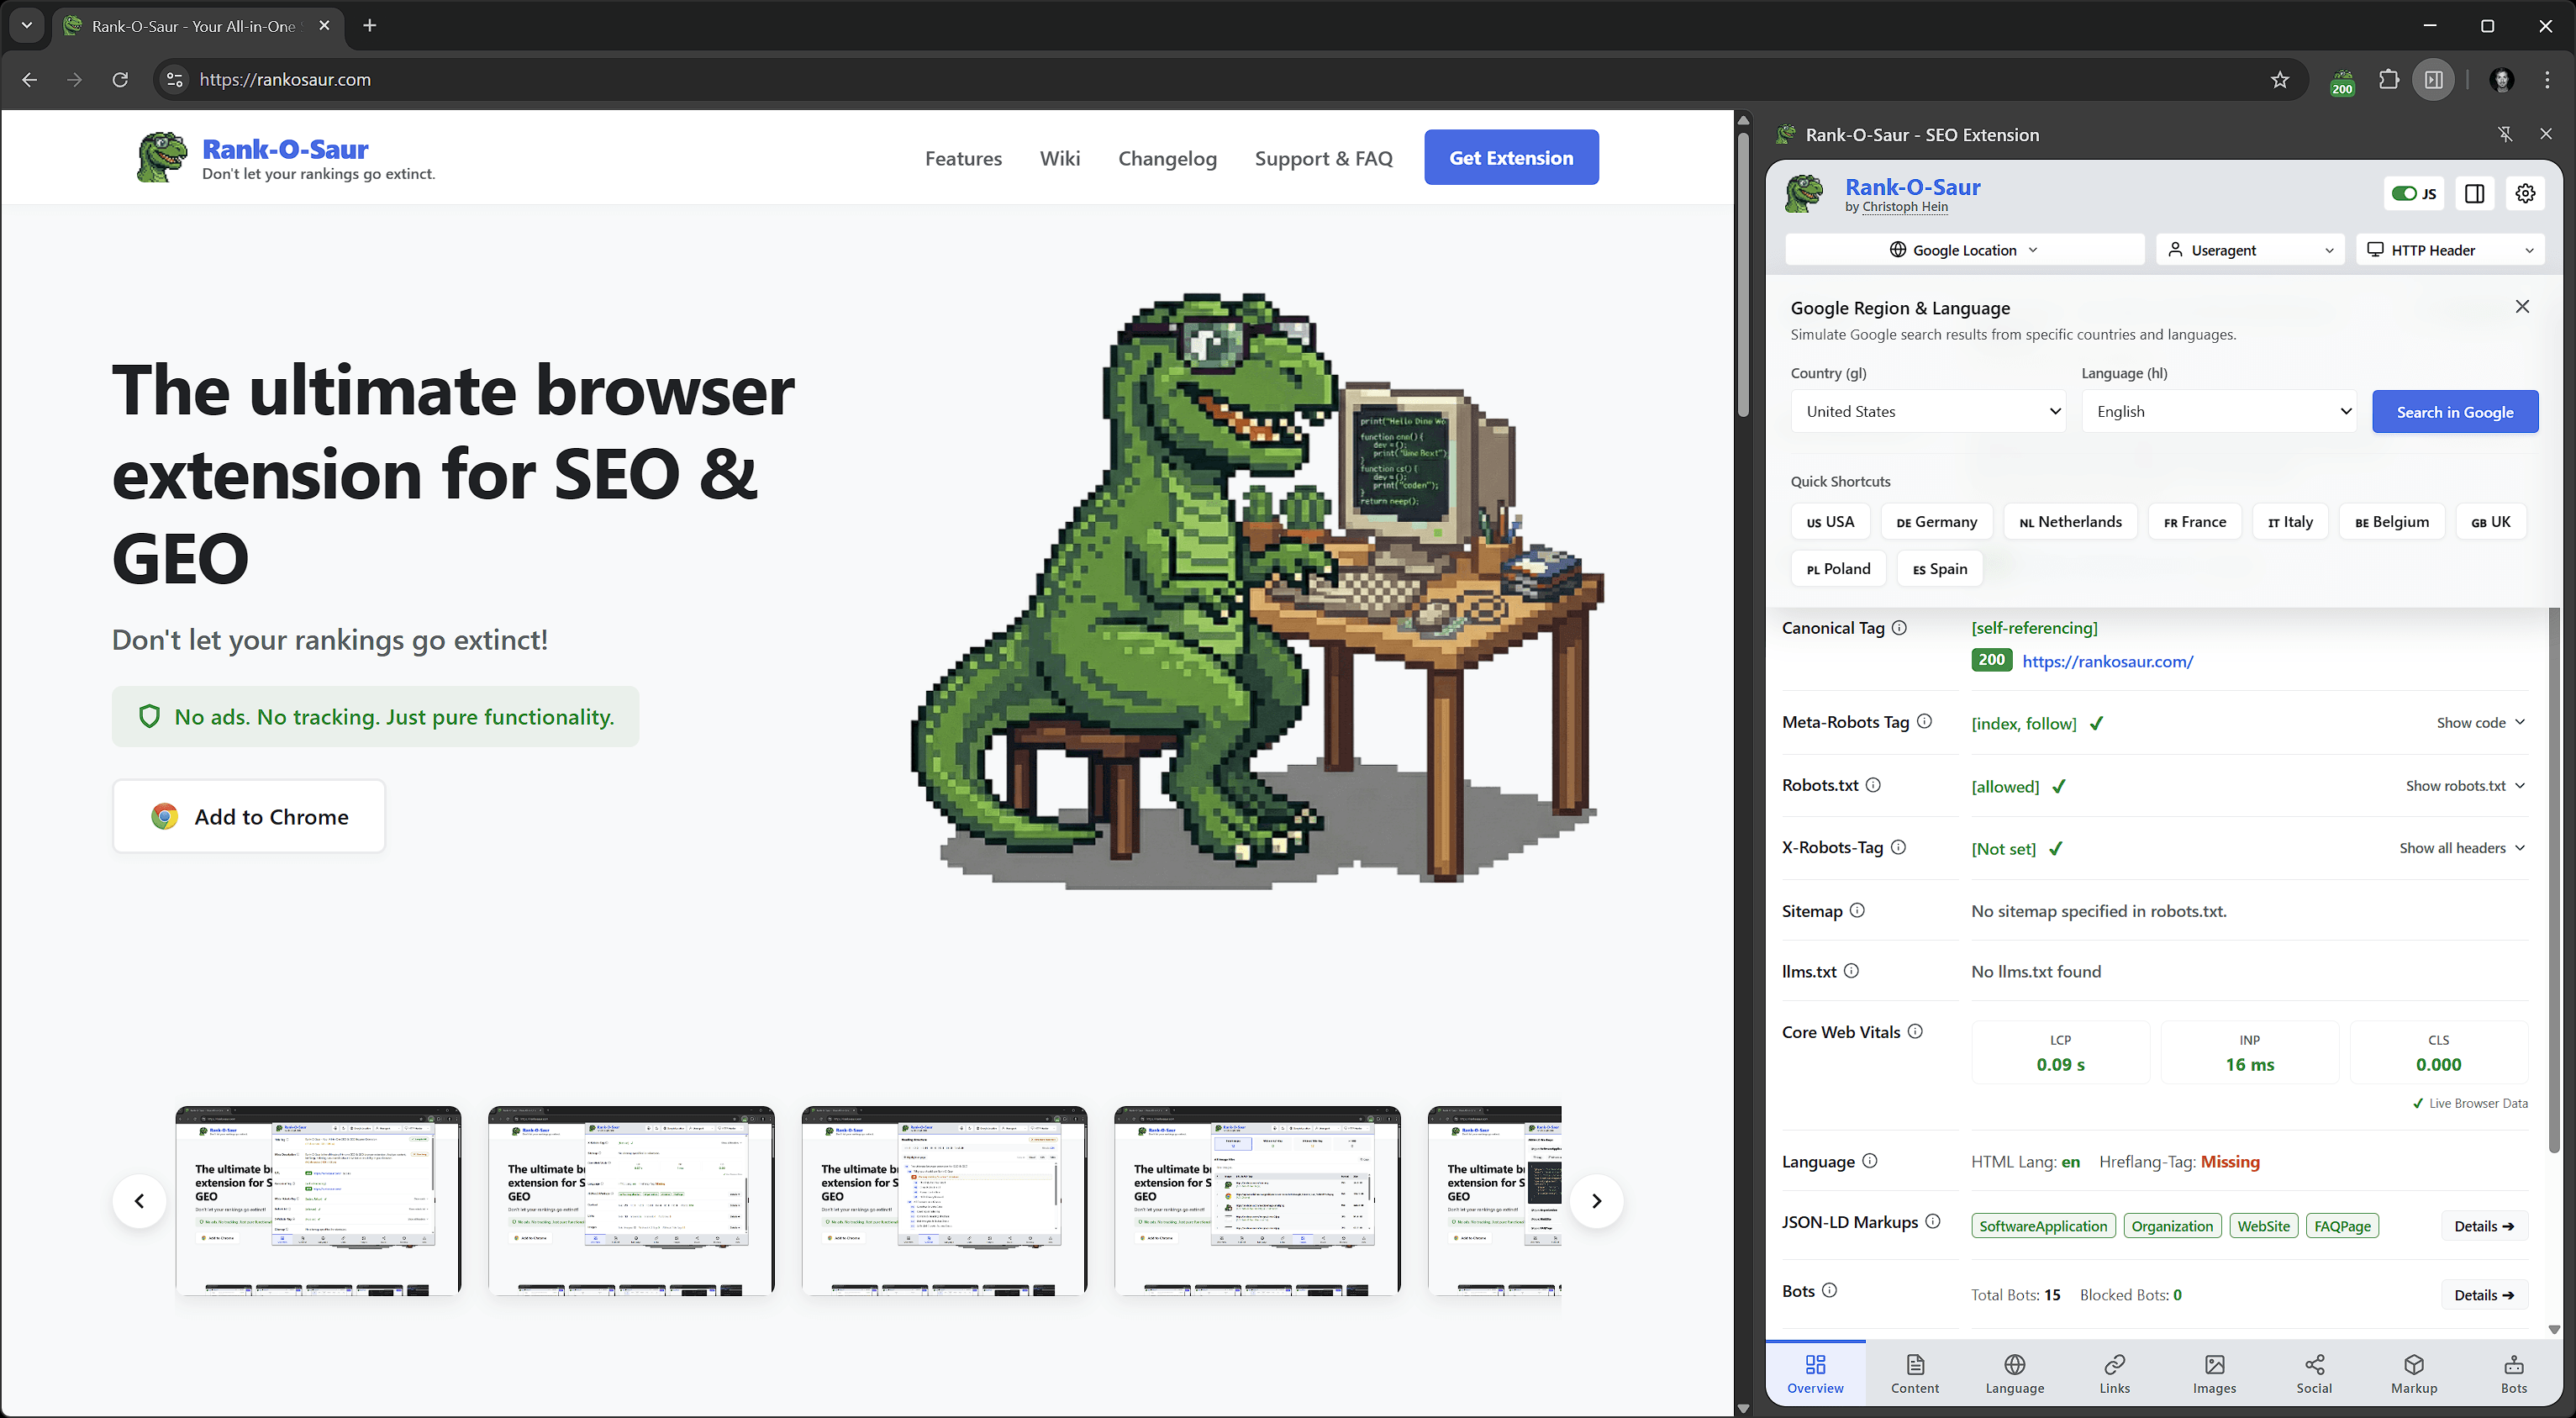The height and width of the screenshot is (1418, 2576).
Task: View the Bots tab in the extension
Action: (2513, 1373)
